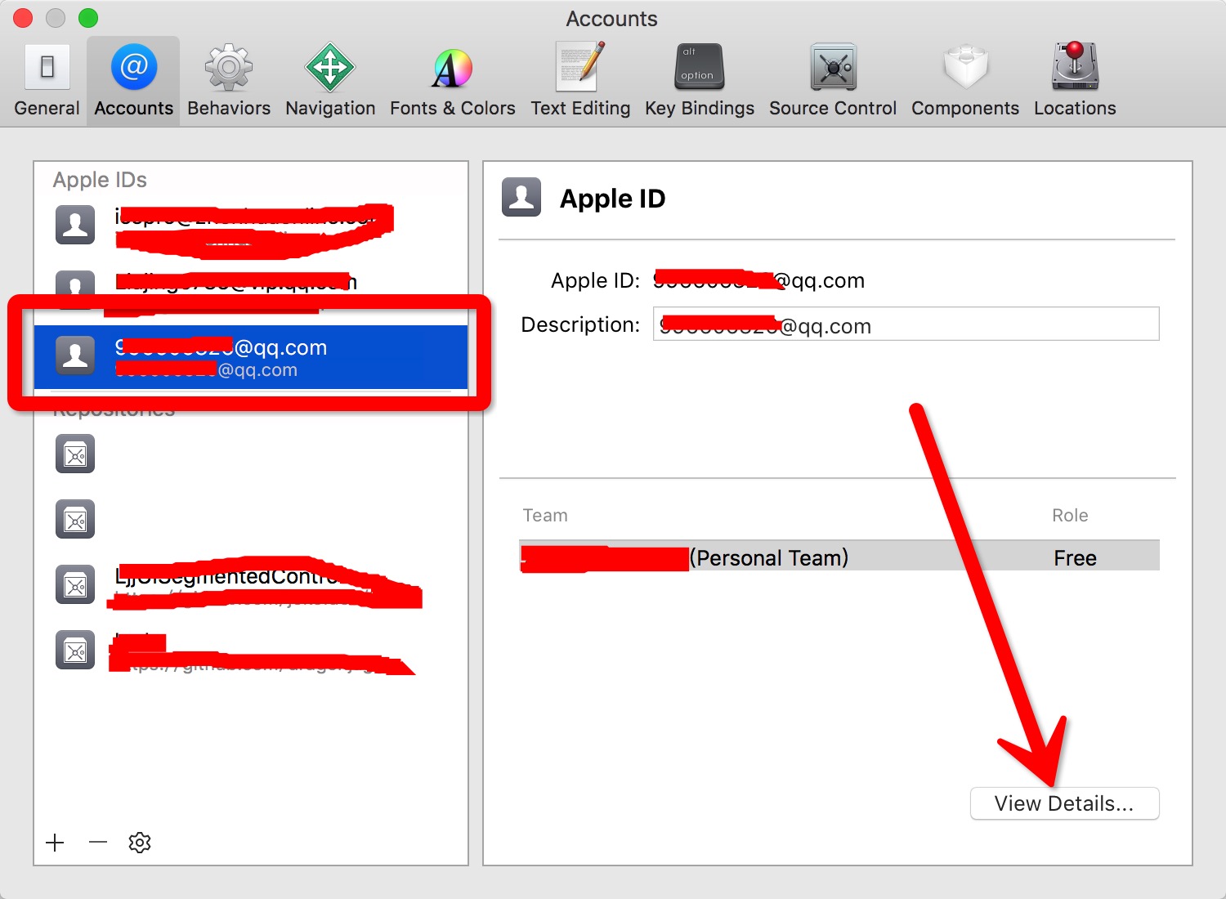Click View Details... button
The width and height of the screenshot is (1226, 899).
coord(1064,803)
